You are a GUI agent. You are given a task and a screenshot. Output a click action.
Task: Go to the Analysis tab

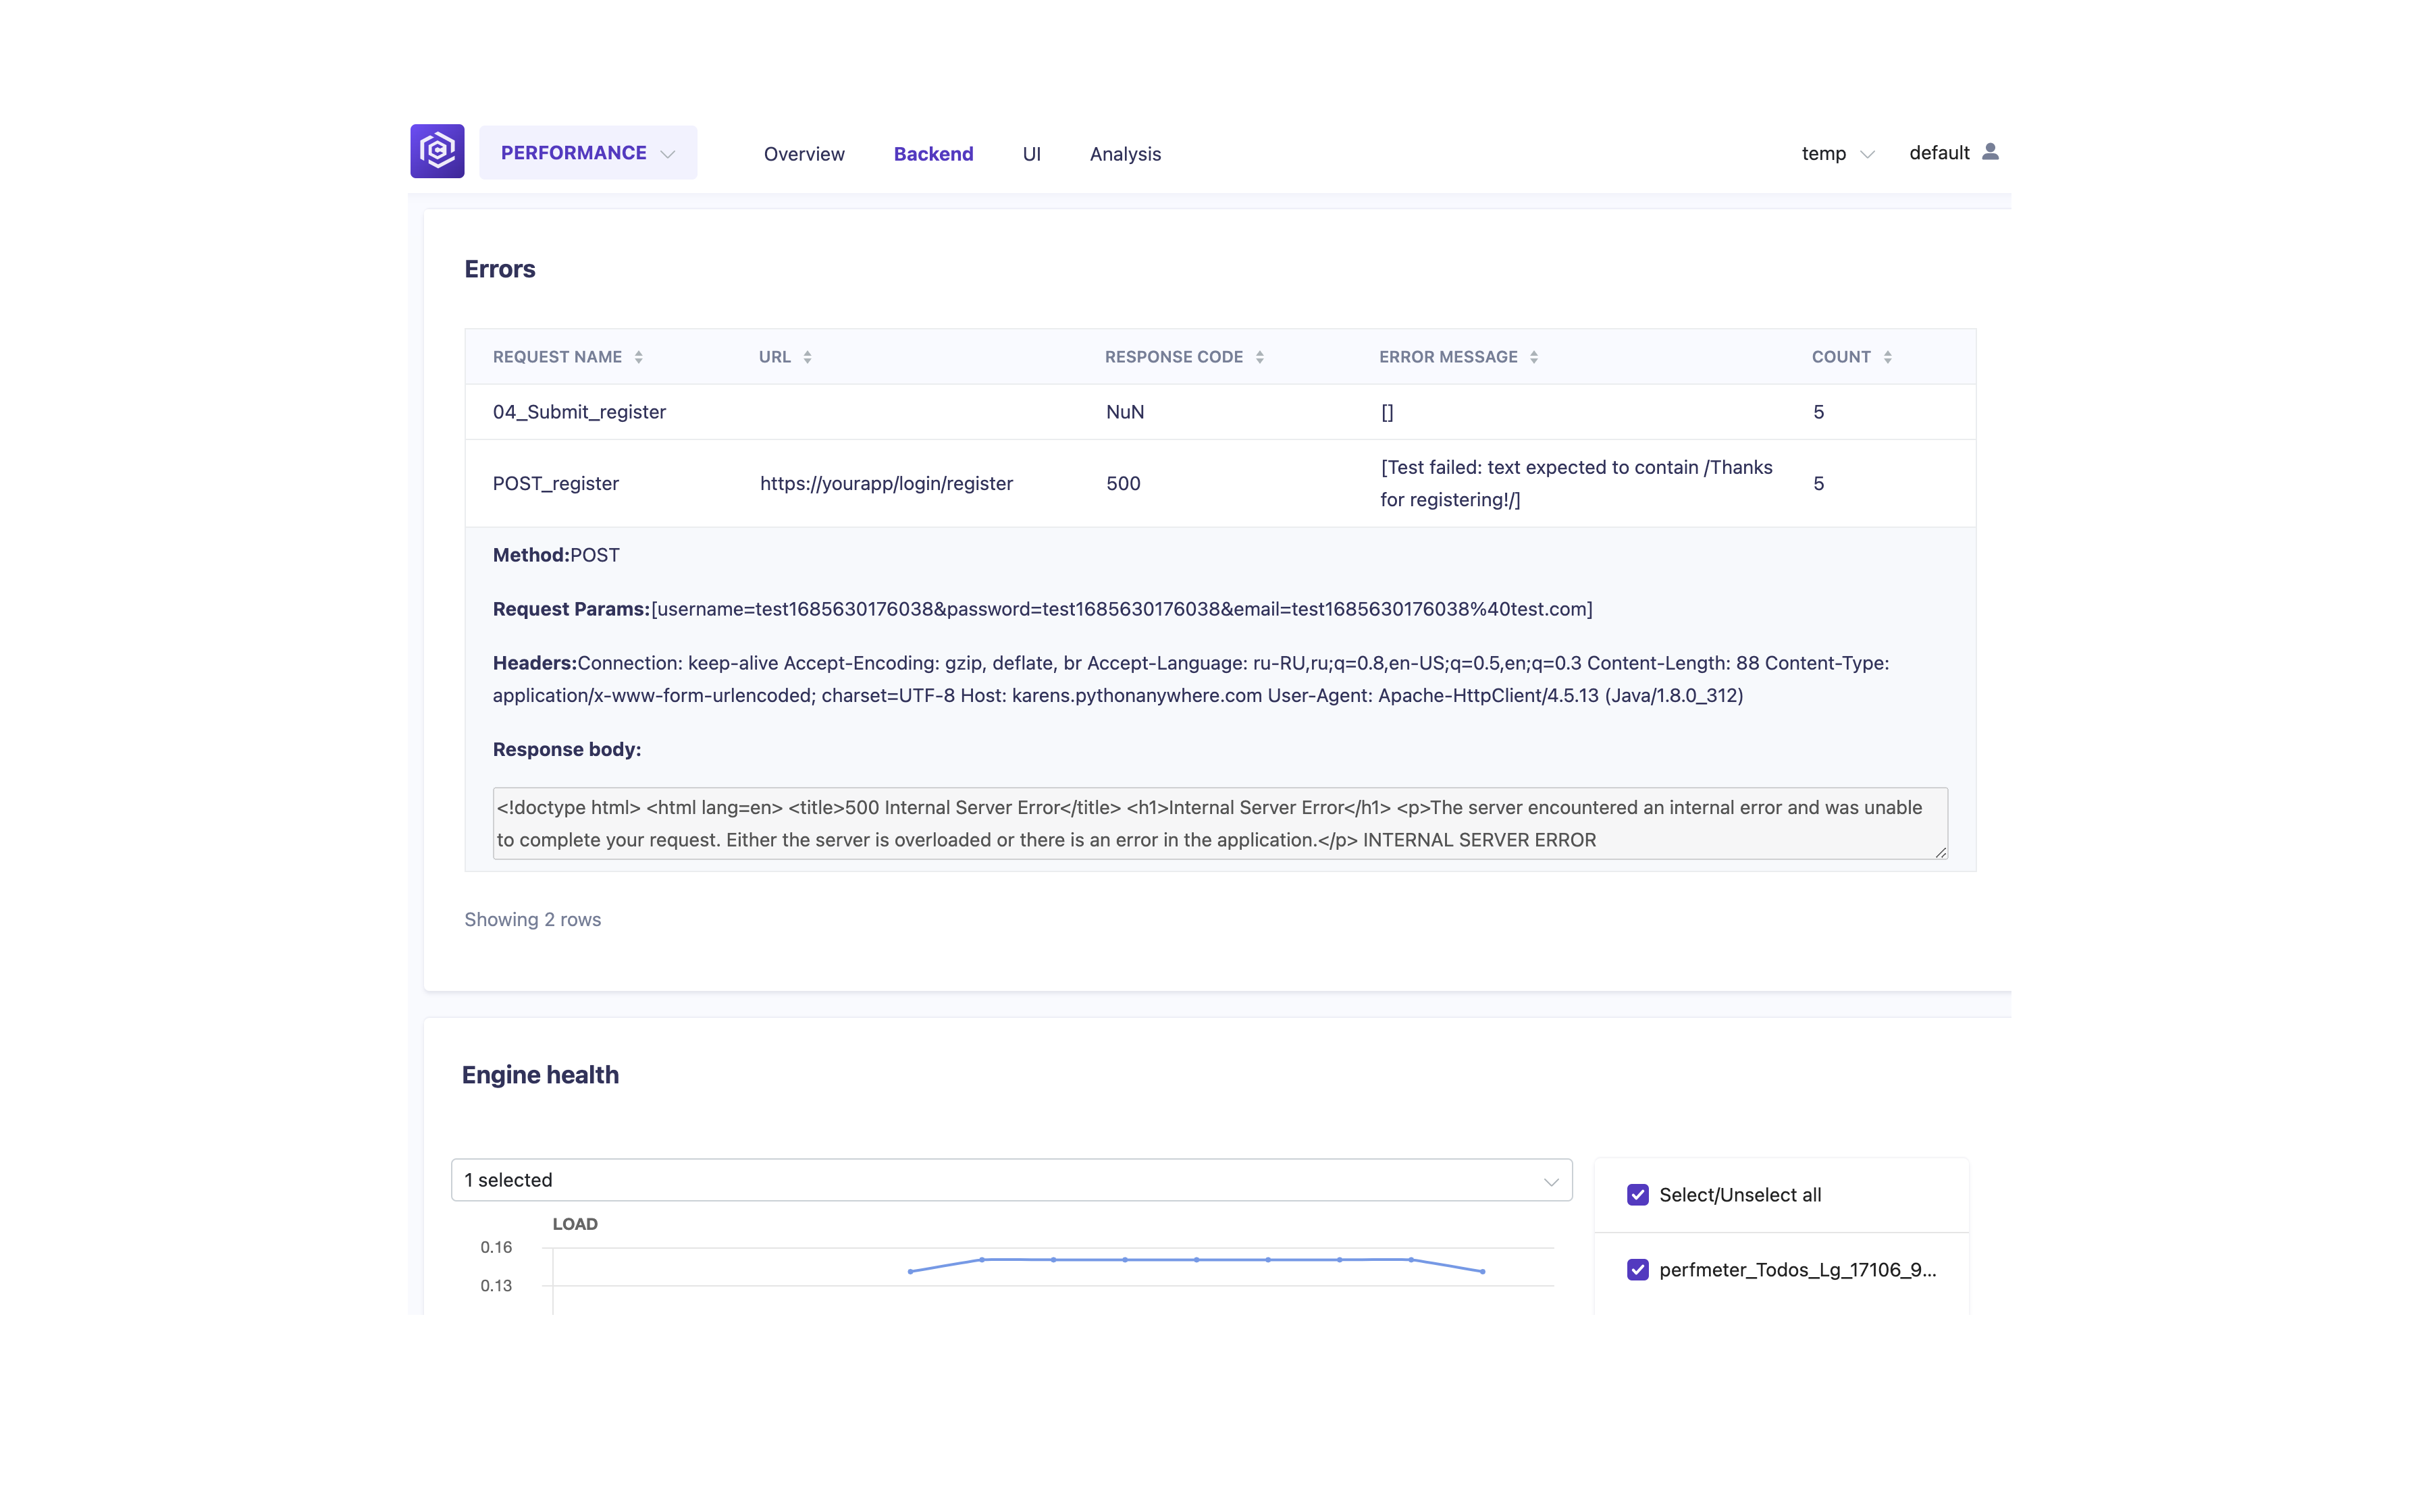pos(1125,154)
